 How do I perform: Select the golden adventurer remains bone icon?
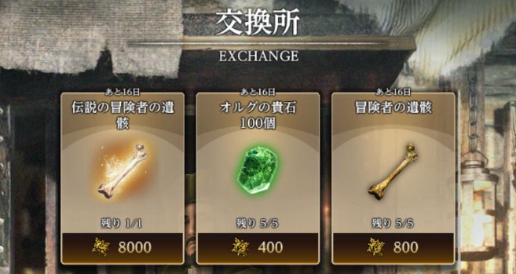pos(393,171)
